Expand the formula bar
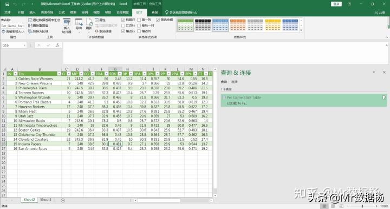The height and width of the screenshot is (209, 390). pos(387,45)
